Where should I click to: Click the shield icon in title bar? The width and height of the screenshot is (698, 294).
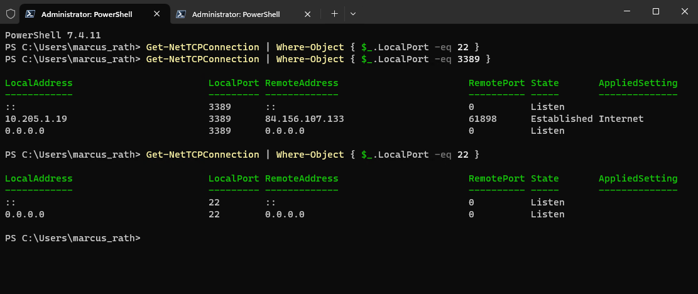pos(11,14)
